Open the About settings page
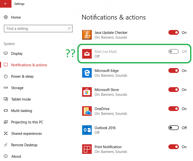The image size is (193, 161). click(x=16, y=156)
